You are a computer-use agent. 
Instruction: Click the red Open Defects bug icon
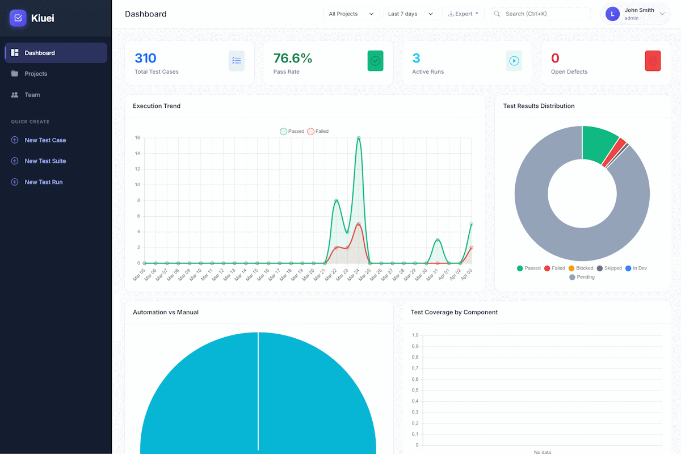tap(653, 61)
